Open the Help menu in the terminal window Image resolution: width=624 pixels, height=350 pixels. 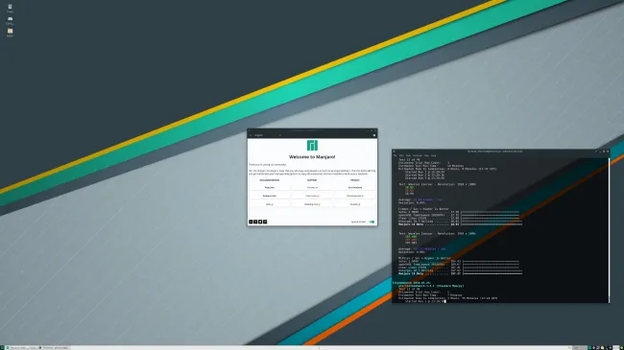(433, 155)
